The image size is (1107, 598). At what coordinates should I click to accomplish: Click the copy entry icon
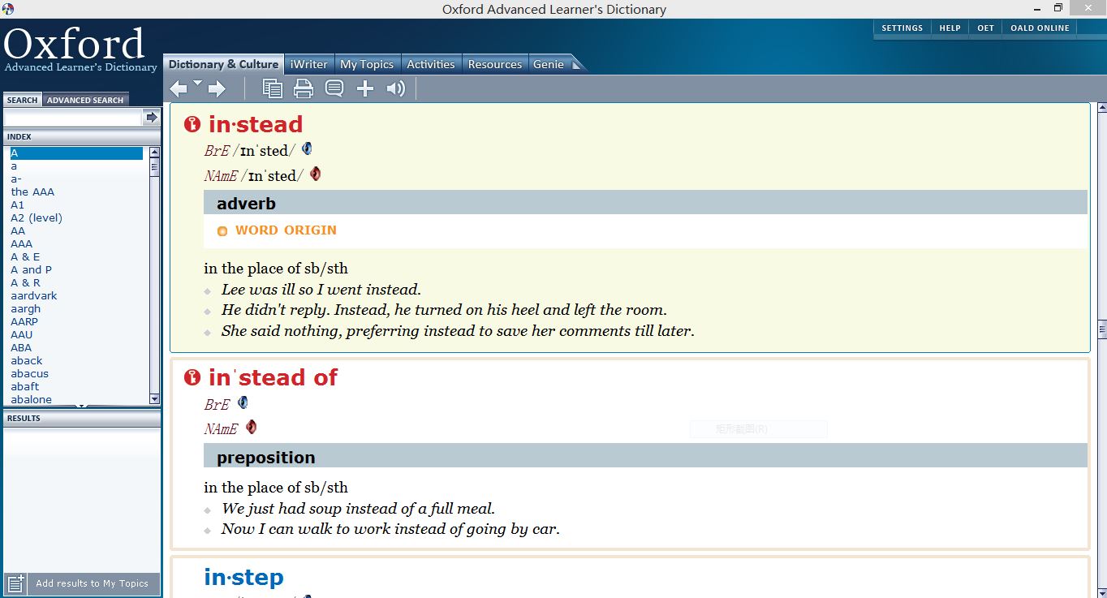[273, 88]
